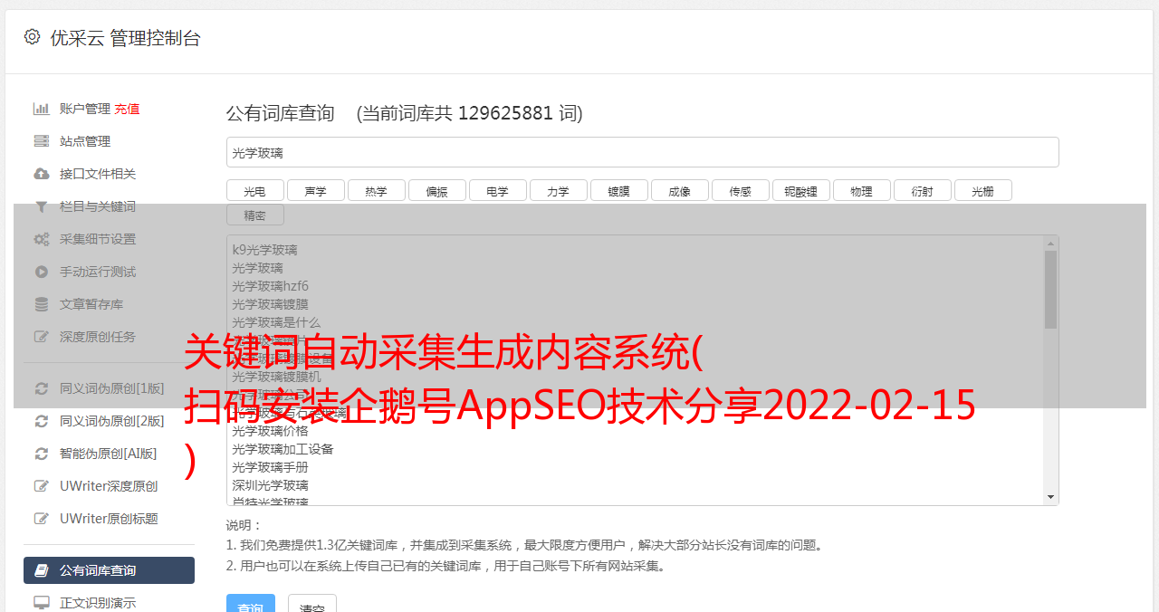Click the results list scrollbar up arrow
The height and width of the screenshot is (612, 1159).
pyautogui.click(x=1050, y=244)
